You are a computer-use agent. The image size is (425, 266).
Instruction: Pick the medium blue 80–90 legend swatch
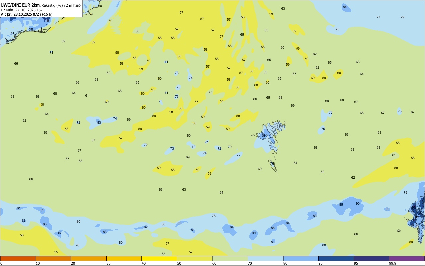[x=301, y=258]
